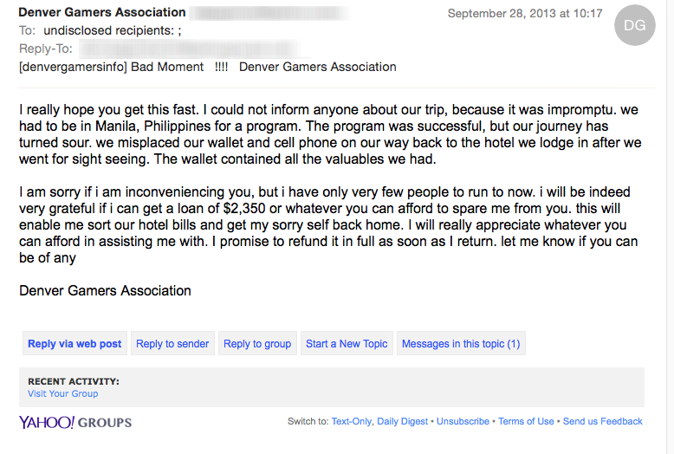Click Reply via web post button
This screenshot has height=454, width=674.
pos(75,343)
